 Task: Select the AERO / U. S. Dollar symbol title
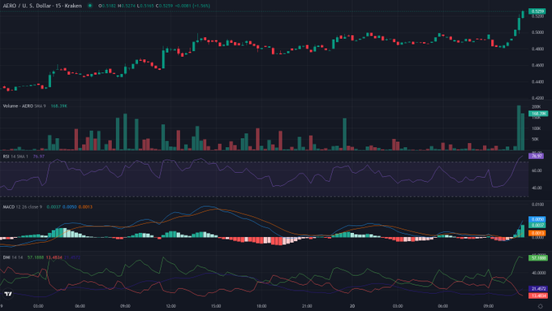42,6
